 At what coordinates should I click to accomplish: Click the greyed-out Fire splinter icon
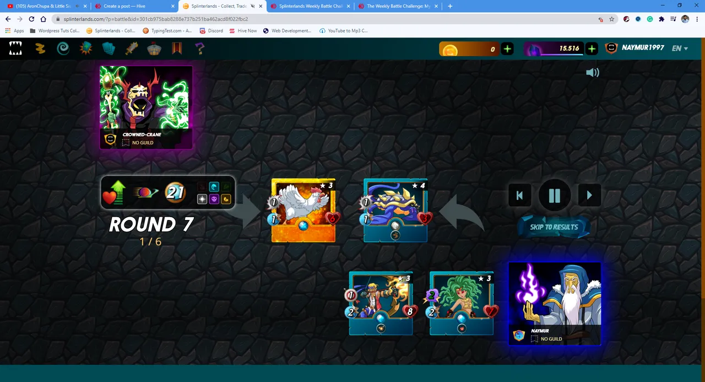202,187
